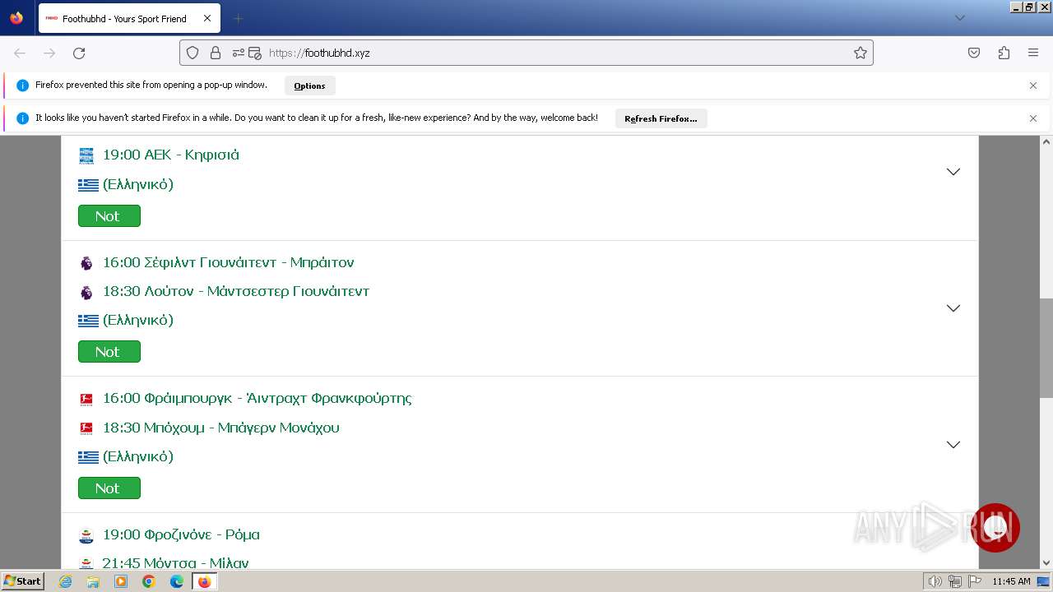Dismiss the pop-up blocked notification
The width and height of the screenshot is (1053, 592).
[1033, 86]
